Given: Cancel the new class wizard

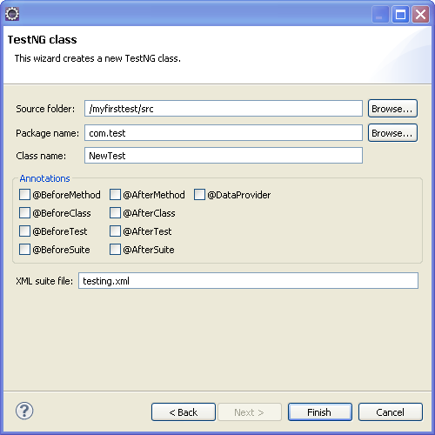Looking at the screenshot, I should (x=391, y=412).
